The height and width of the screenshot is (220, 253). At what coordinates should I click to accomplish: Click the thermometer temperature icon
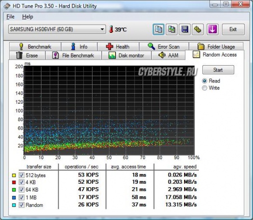coord(111,29)
